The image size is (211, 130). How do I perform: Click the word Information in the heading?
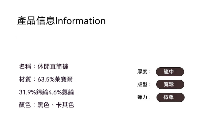(80, 21)
